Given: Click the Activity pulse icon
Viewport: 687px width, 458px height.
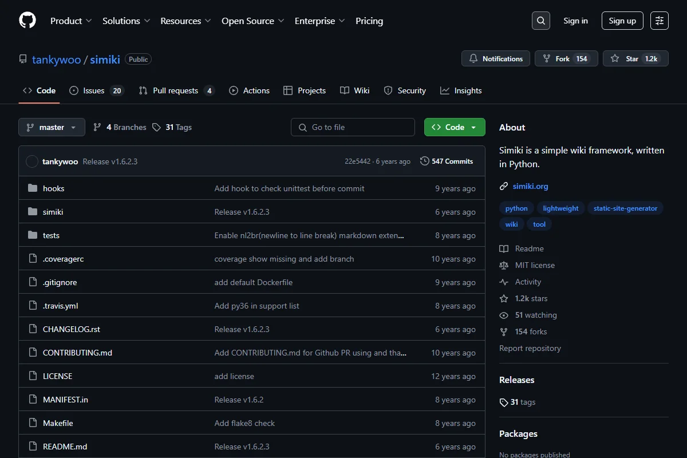Looking at the screenshot, I should 504,282.
